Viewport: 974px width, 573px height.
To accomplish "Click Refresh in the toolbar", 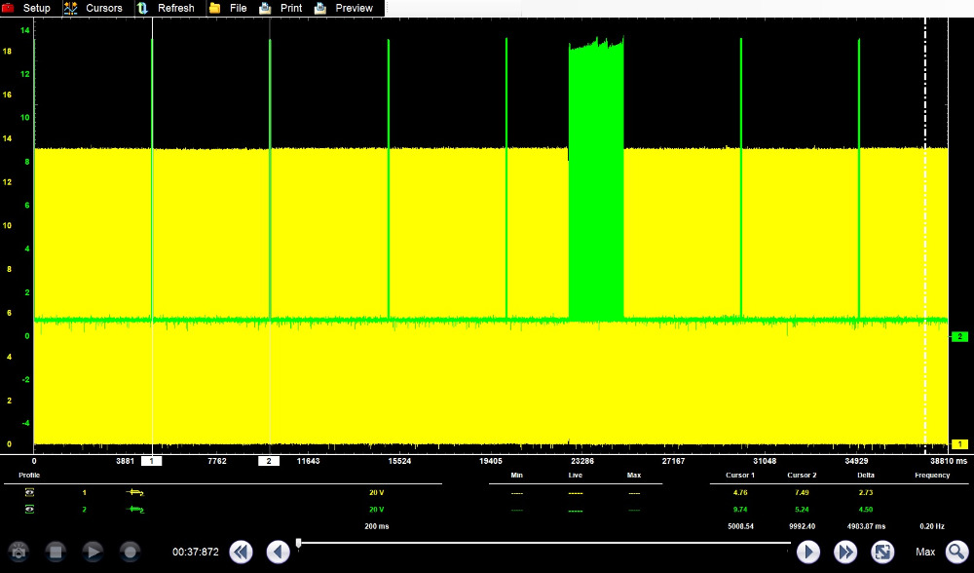I will [x=175, y=8].
